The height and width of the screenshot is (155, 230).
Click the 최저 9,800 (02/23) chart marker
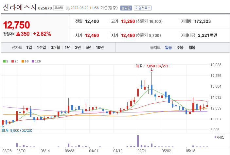pos(17,130)
